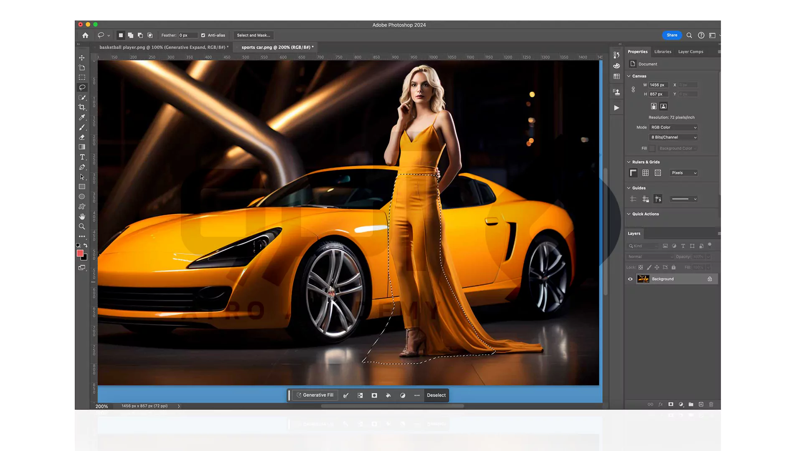Set selection mode to Intersect with selection

tap(150, 35)
